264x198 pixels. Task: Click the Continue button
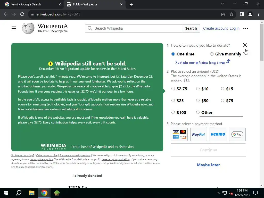click(x=208, y=150)
